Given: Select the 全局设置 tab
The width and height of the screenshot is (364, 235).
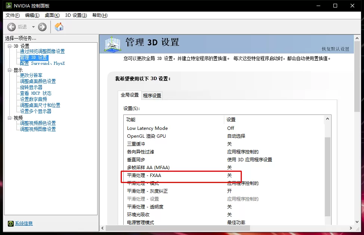Looking at the screenshot, I should click(129, 95).
